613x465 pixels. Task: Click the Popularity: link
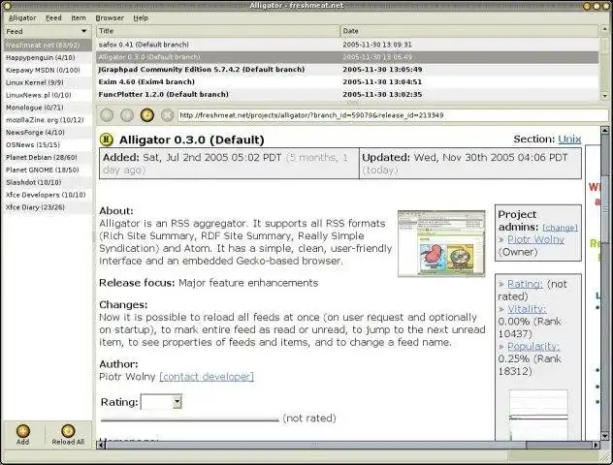click(x=533, y=346)
